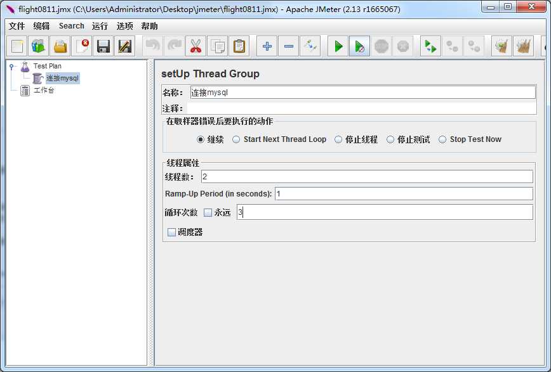Open the 运行 menu
Screen dimensions: 551x372
[100, 26]
